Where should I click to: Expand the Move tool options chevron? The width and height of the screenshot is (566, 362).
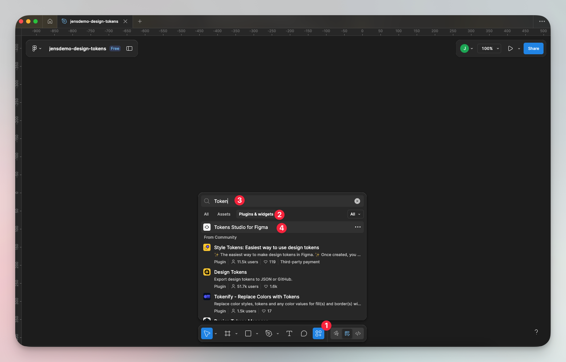216,333
